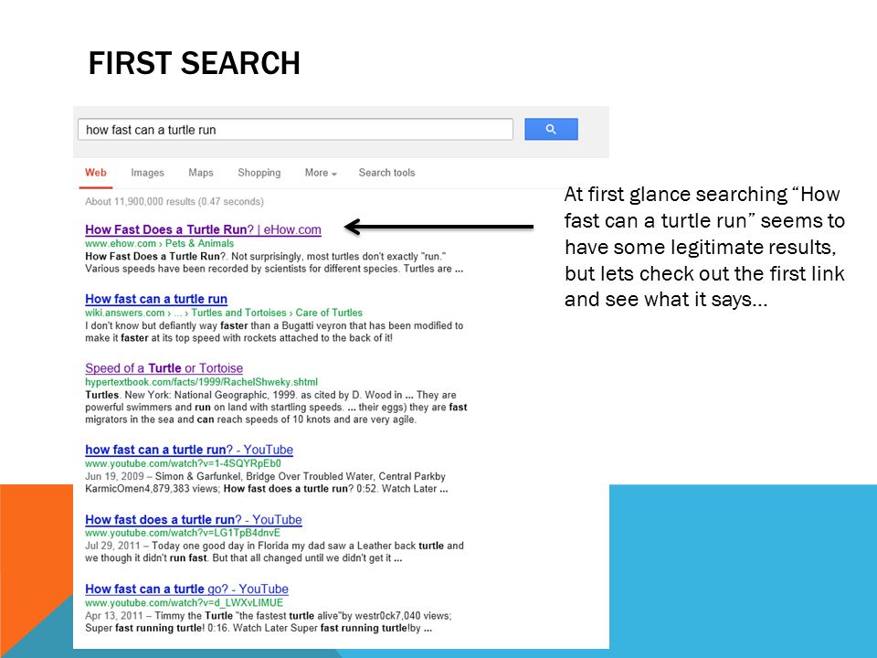Click the www.ehow.com Pets & Animals breadcrumb
This screenshot has height=658, width=877.
[x=159, y=243]
